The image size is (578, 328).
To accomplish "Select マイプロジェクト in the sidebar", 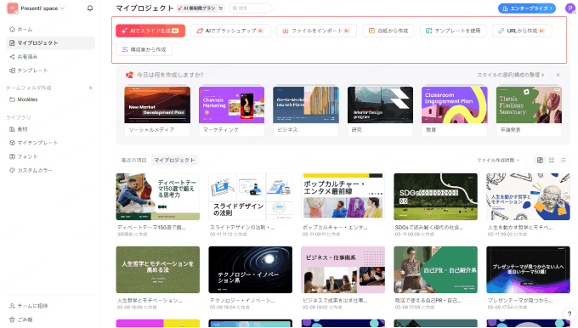I will tap(50, 42).
